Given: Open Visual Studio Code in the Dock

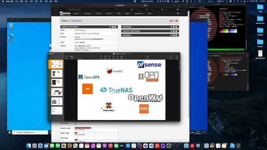Looking at the screenshot, I should pyautogui.click(x=151, y=146).
